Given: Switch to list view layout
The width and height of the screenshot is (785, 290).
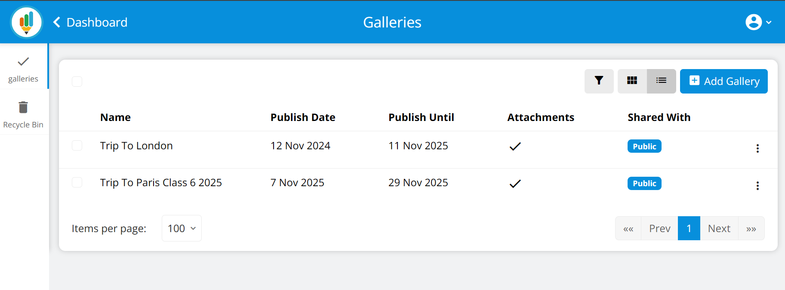Looking at the screenshot, I should (x=661, y=81).
